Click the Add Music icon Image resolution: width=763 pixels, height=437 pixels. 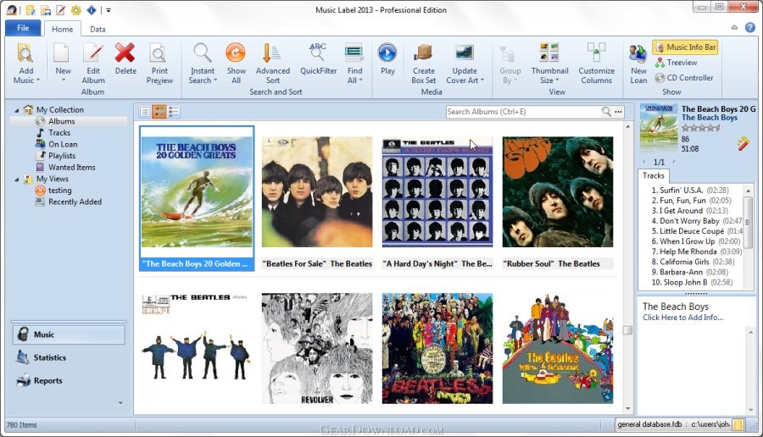25,53
